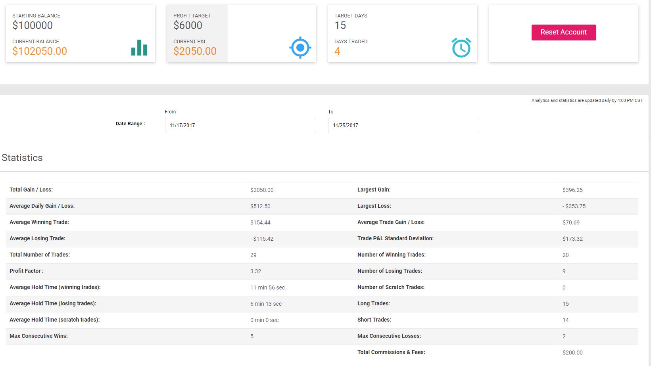Click the short trades count 14

click(x=566, y=320)
